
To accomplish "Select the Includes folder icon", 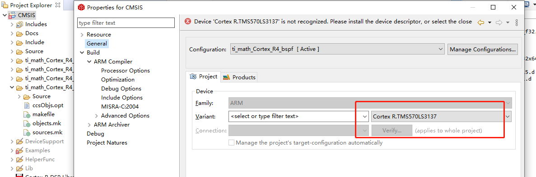I will [20, 24].
